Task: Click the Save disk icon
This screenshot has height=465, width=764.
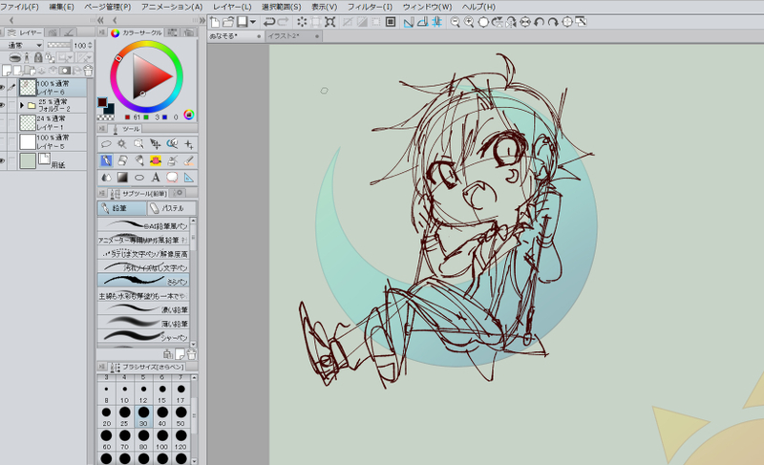Action: [243, 22]
